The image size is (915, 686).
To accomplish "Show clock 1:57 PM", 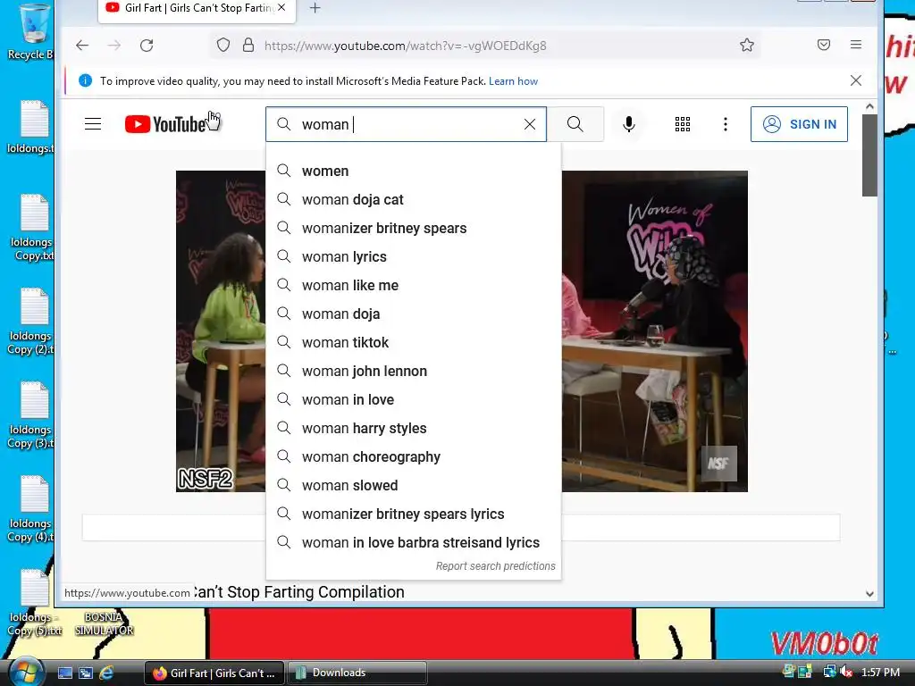I will (x=880, y=672).
